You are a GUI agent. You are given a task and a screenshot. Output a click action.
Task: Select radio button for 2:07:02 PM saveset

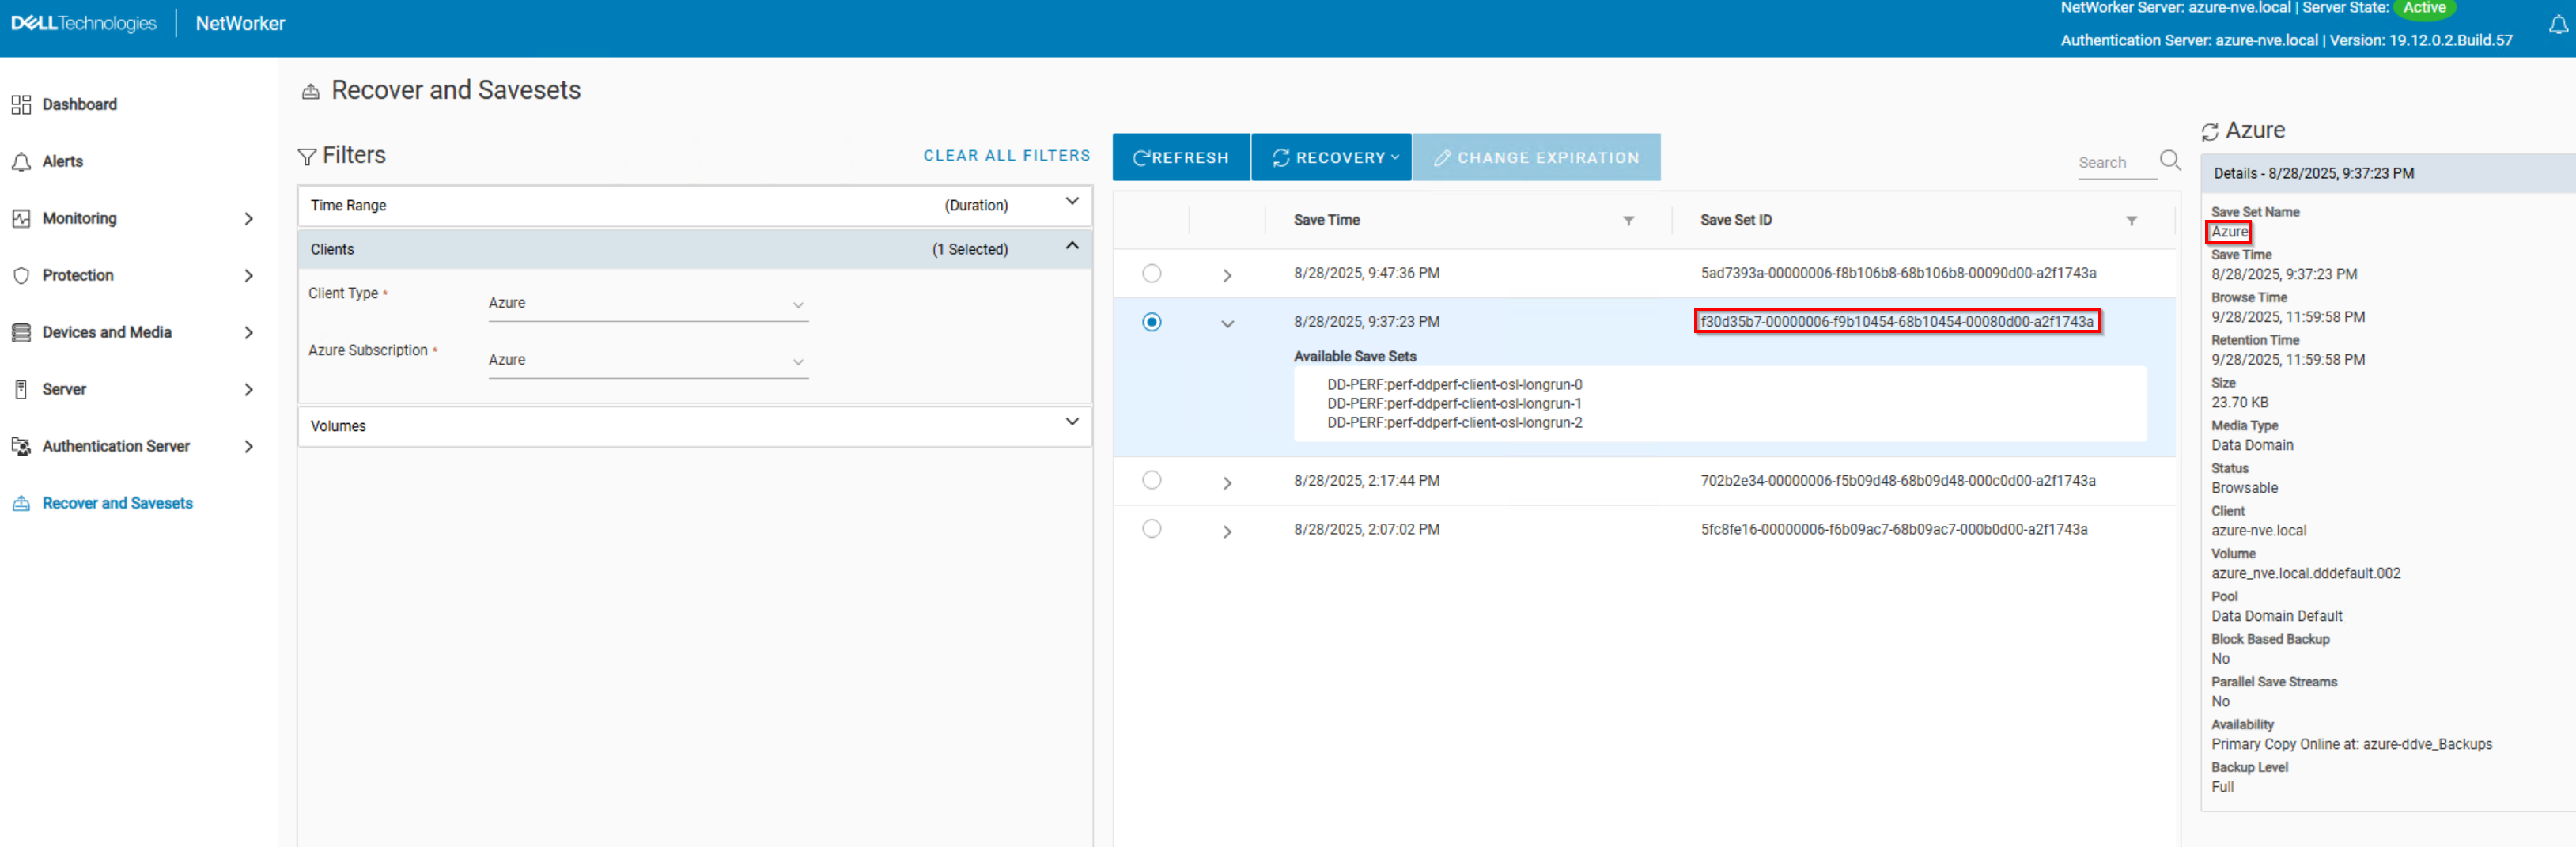(x=1152, y=528)
